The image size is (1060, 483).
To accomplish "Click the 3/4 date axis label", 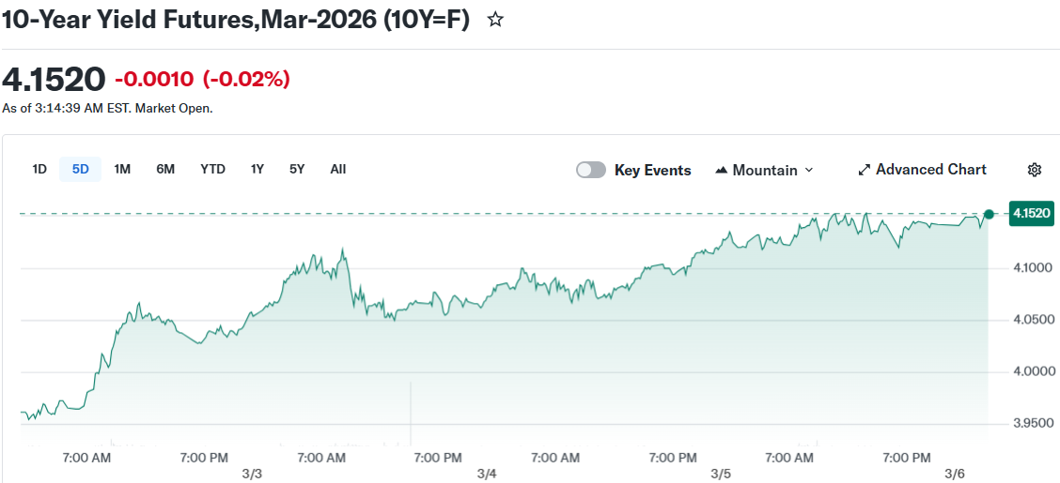I will point(486,474).
